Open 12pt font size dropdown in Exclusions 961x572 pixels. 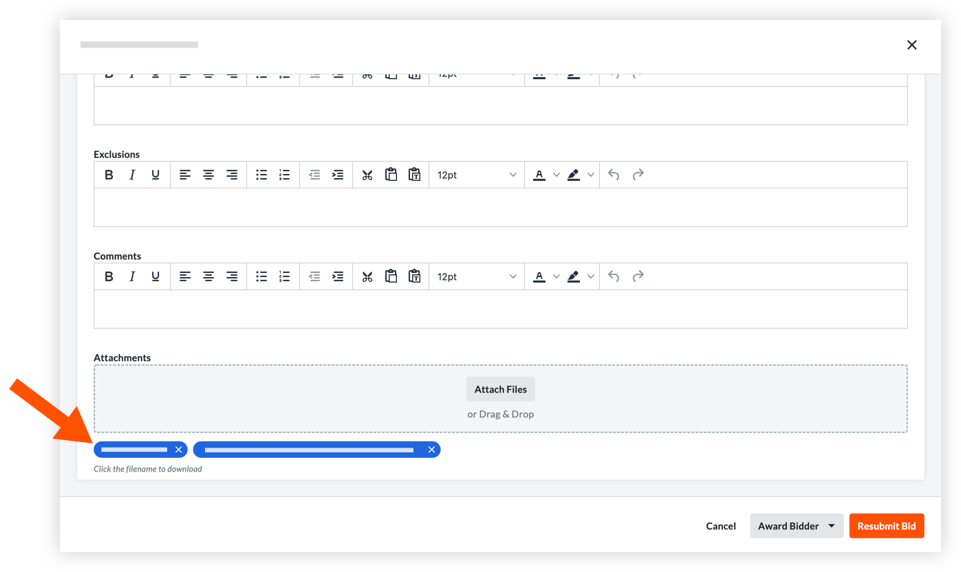[477, 175]
